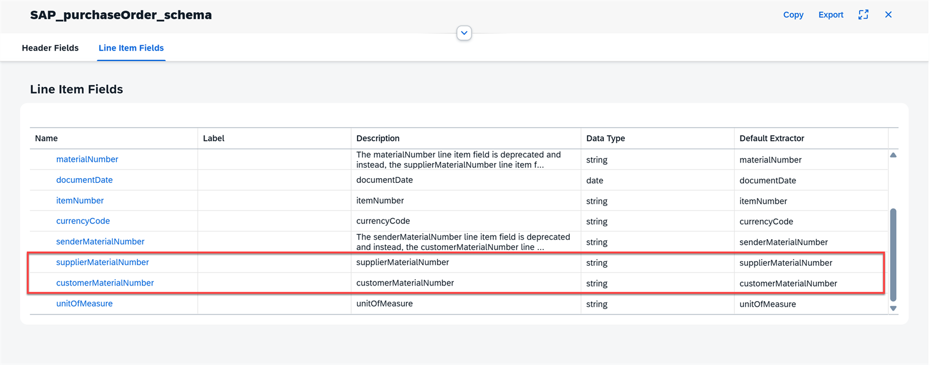Click the Description column header
Viewport: 930px width, 365px height.
click(x=466, y=138)
